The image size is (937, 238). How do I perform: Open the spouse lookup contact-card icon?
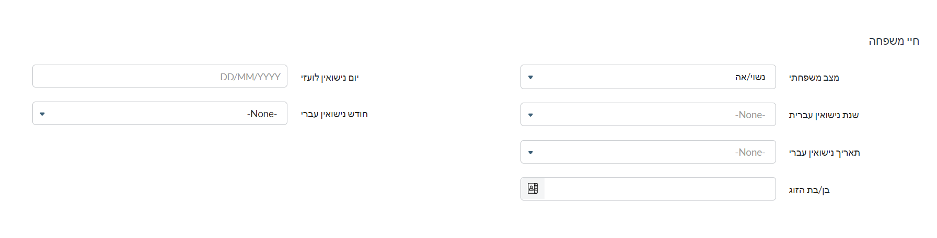coord(533,189)
